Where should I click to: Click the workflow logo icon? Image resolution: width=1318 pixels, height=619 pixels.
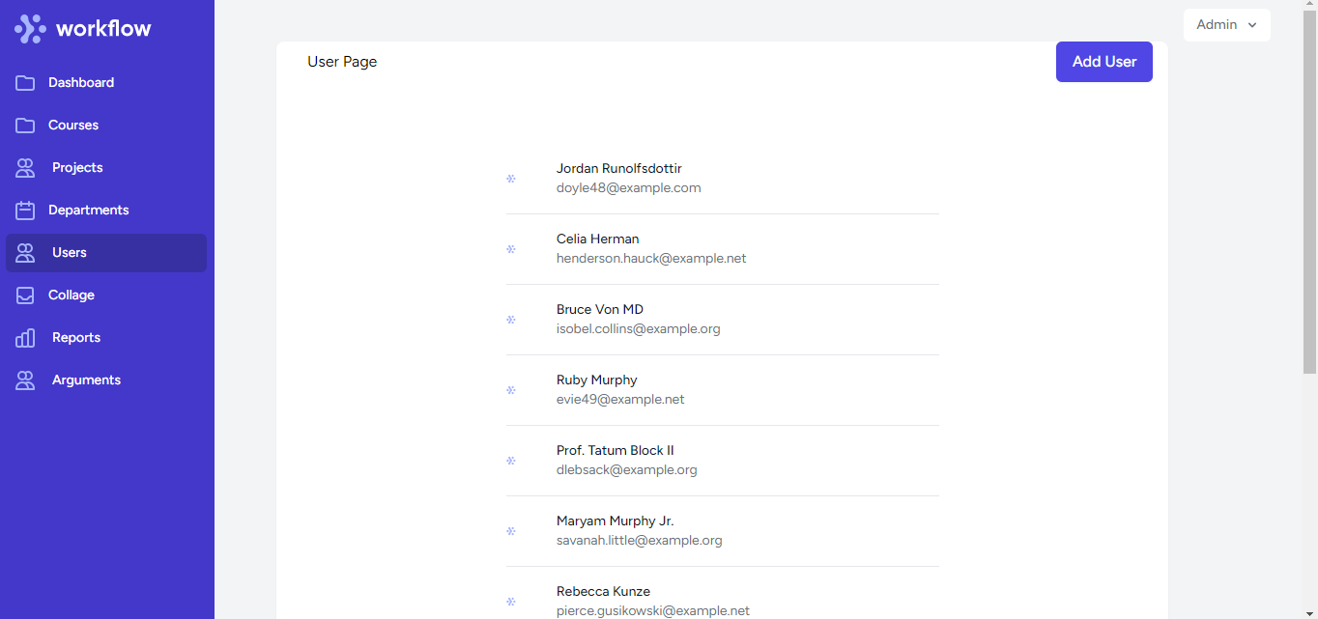point(29,28)
